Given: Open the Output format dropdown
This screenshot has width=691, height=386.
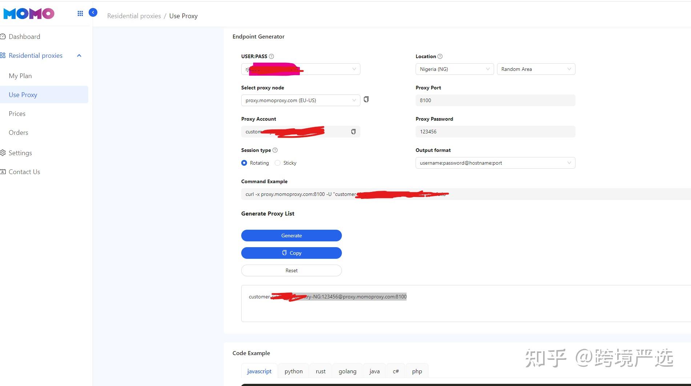Looking at the screenshot, I should point(496,163).
